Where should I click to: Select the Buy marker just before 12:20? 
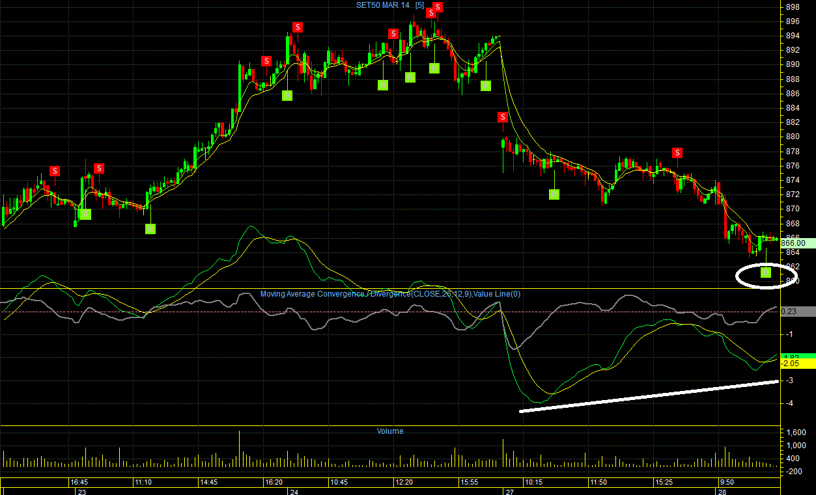[x=383, y=85]
